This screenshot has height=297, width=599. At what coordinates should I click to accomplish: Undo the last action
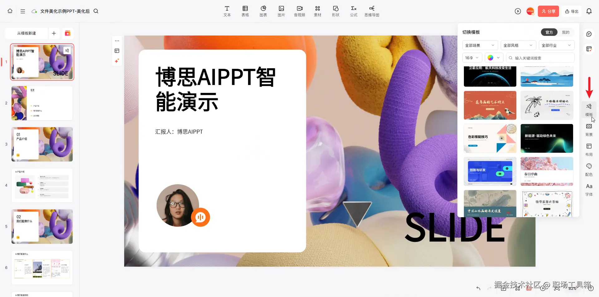tap(478, 288)
